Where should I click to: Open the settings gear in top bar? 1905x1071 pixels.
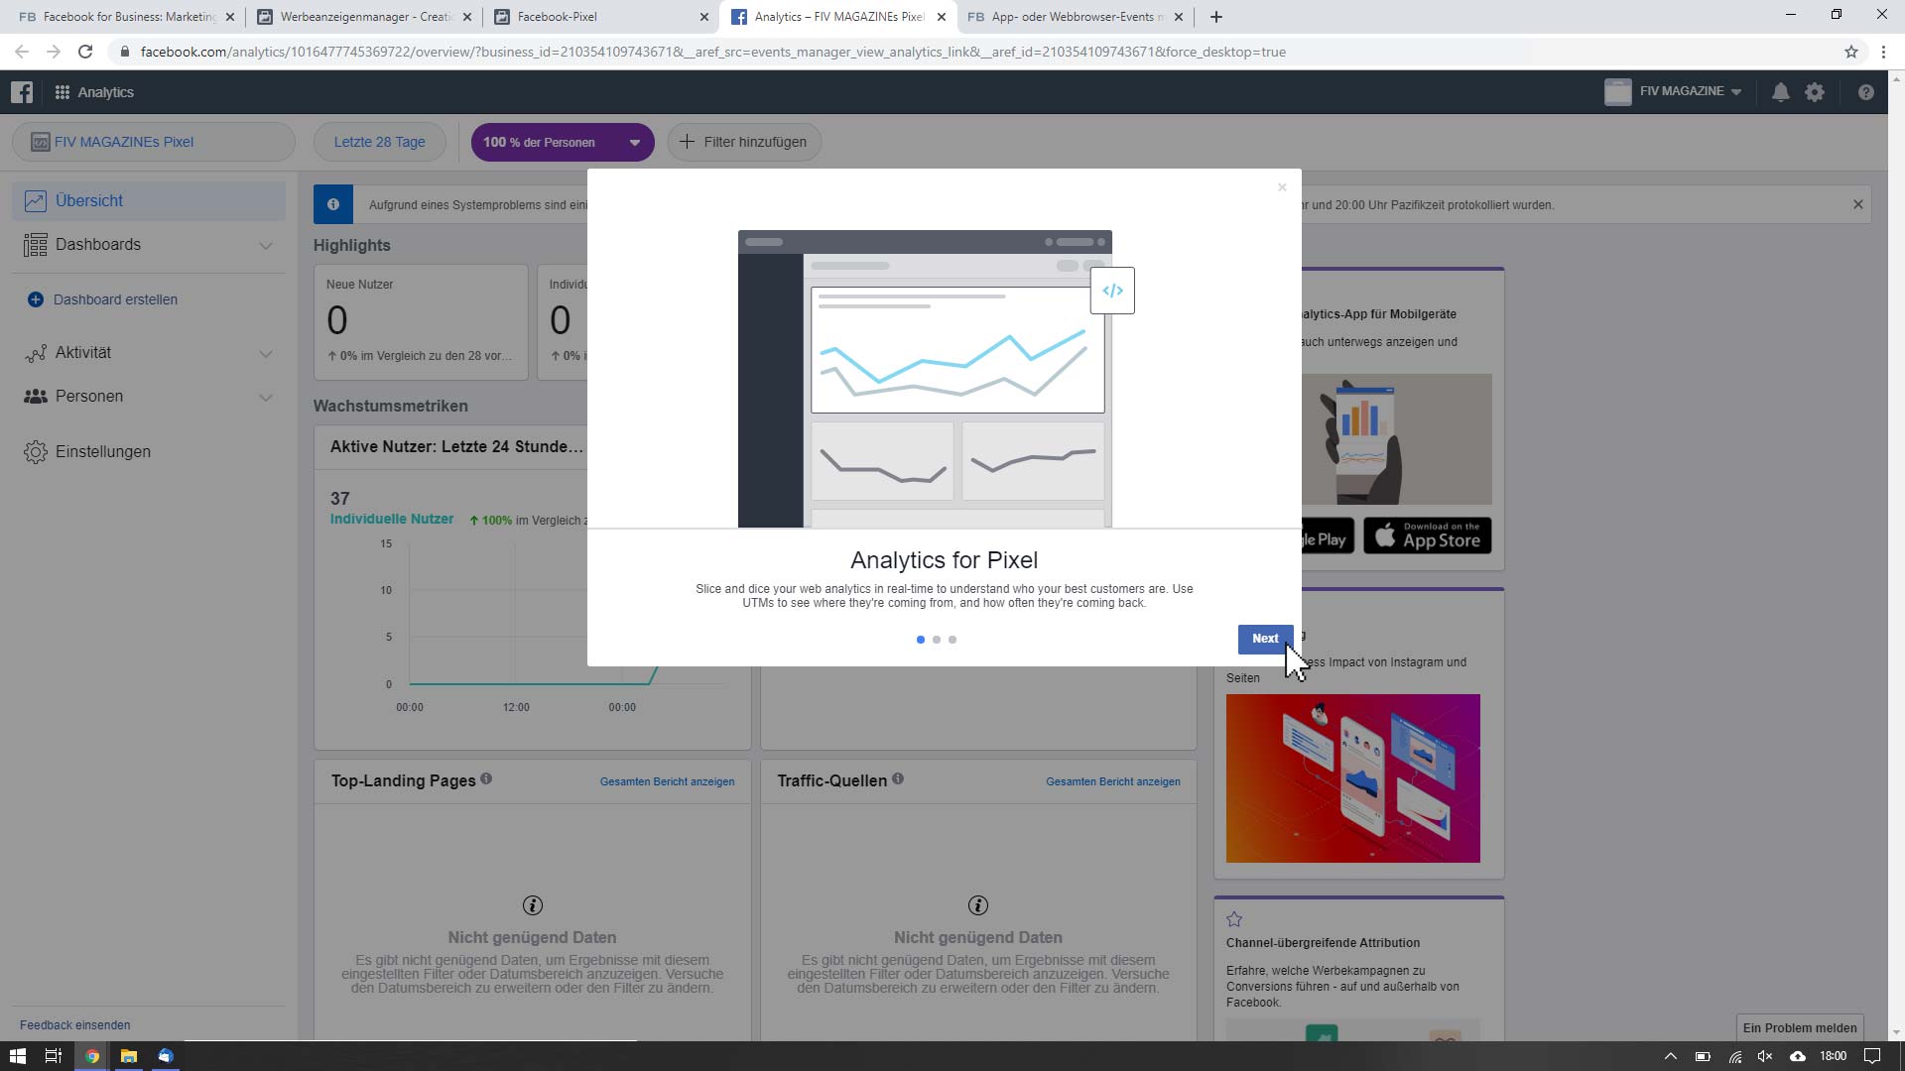tap(1815, 92)
